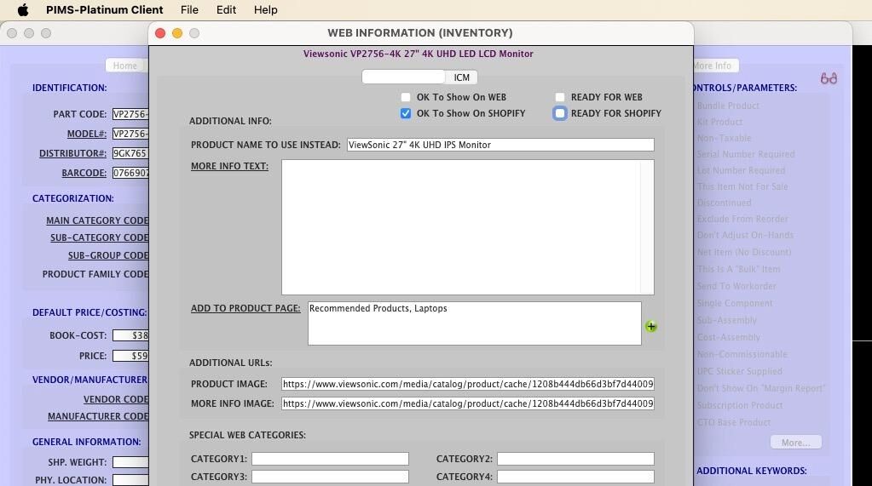Click the More... button in controls panel
This screenshot has width=872, height=486.
pyautogui.click(x=796, y=443)
